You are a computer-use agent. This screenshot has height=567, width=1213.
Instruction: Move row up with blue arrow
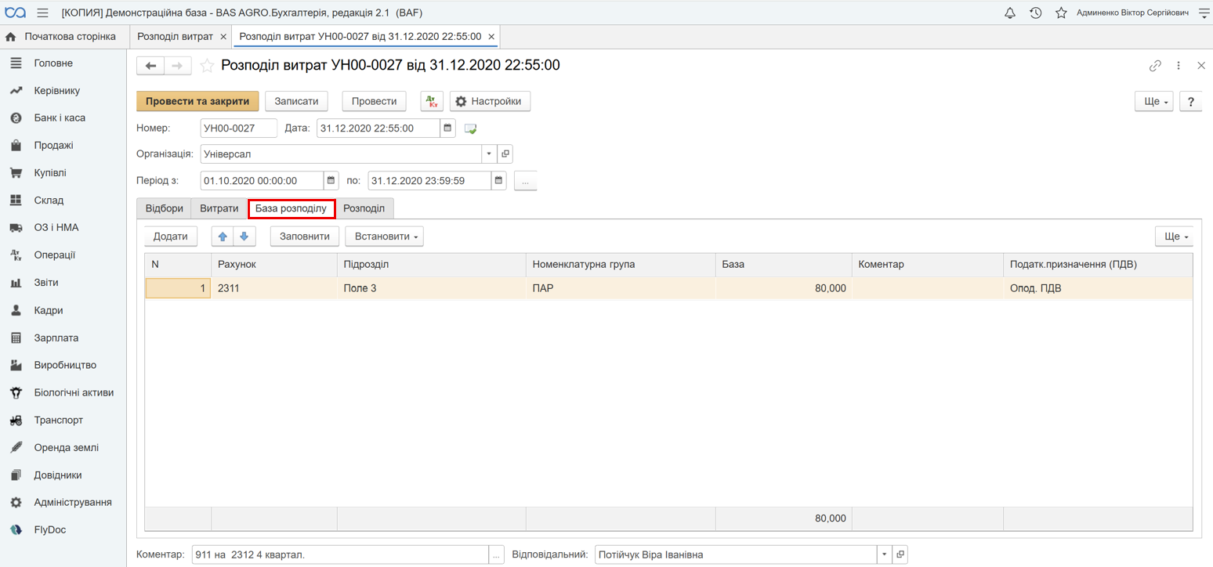pos(223,237)
